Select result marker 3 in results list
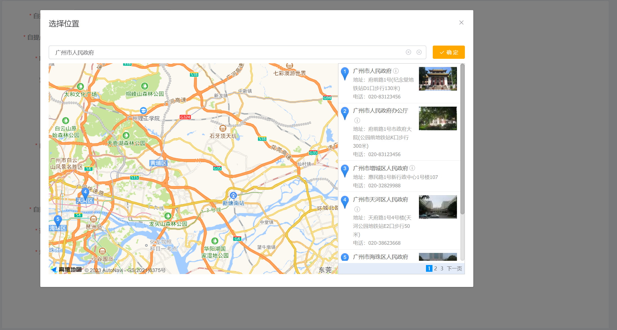This screenshot has width=617, height=330. [x=345, y=170]
